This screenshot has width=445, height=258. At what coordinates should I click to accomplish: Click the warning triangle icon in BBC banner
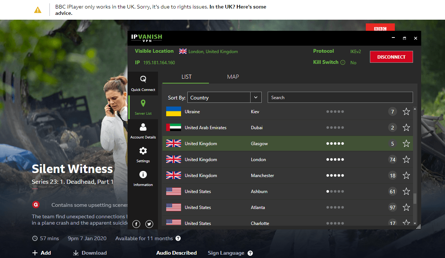[x=38, y=10]
